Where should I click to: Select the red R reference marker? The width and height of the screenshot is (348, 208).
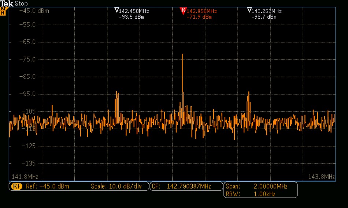pyautogui.click(x=183, y=11)
